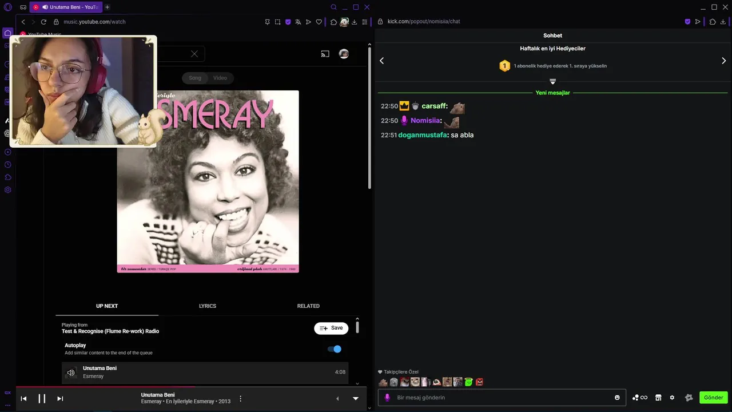732x412 pixels.
Task: Toggle the Autoplay switch
Action: [335, 349]
